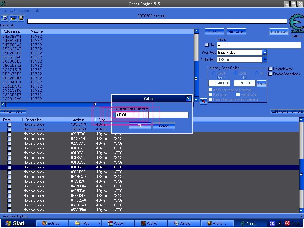Screen dimensions: 304x228
Task: Check Pause the game while scanning
Action: [x=210, y=99]
